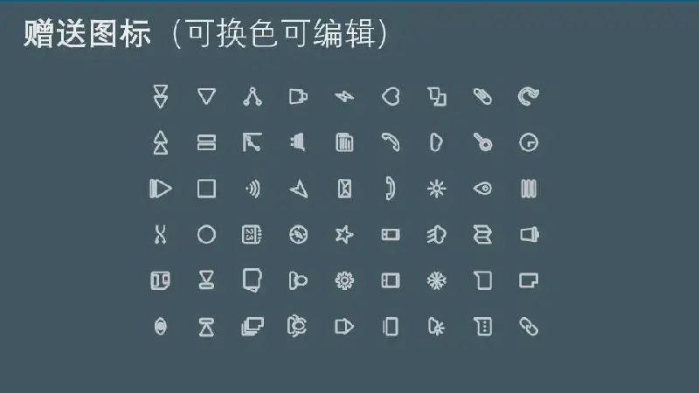
Task: Click the round clock icon
Action: click(529, 142)
